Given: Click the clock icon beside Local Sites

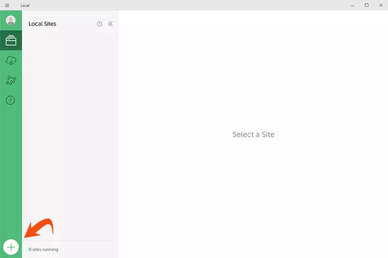Looking at the screenshot, I should coord(100,24).
